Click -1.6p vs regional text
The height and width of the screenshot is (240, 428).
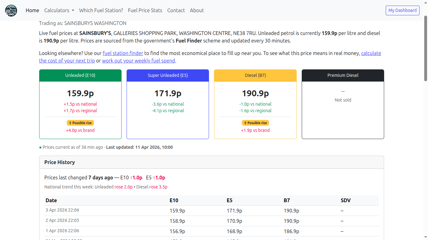[x=255, y=111]
